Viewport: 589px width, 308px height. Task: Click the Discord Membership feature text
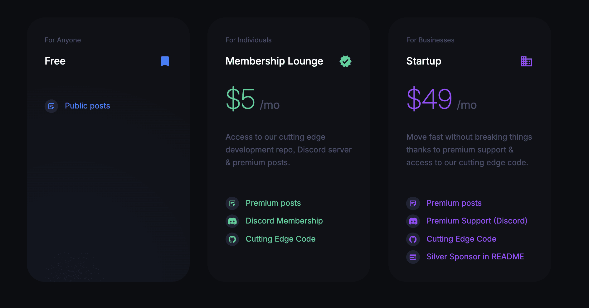pos(284,221)
